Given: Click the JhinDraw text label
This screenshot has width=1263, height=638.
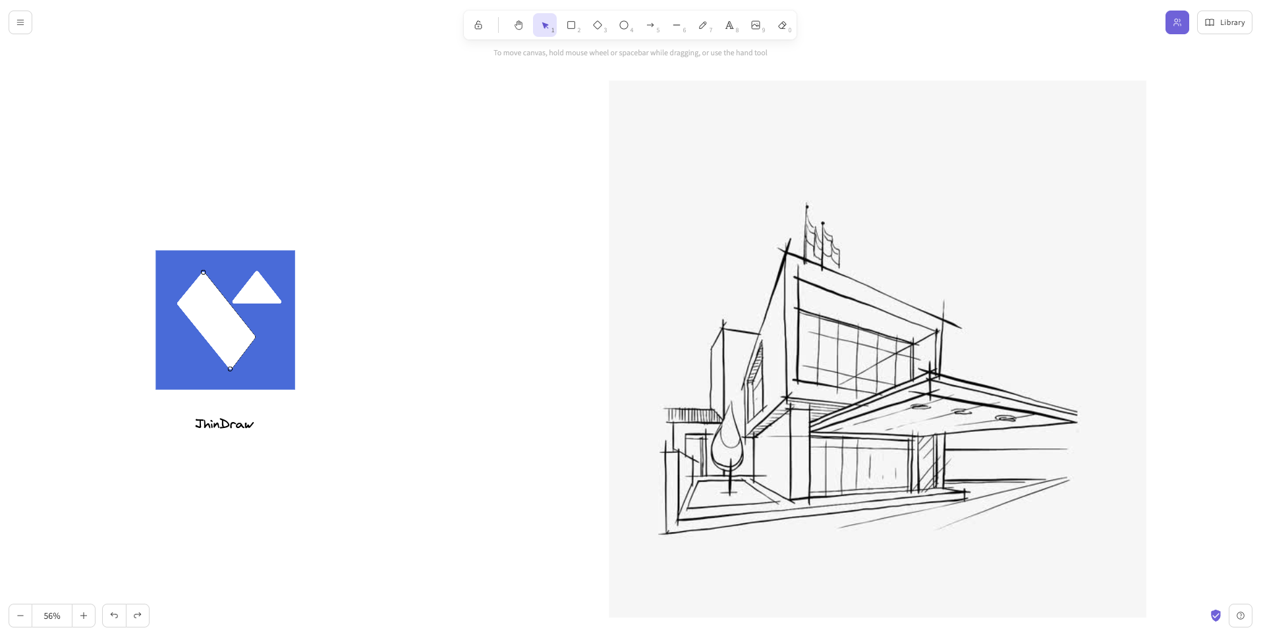Looking at the screenshot, I should point(225,424).
